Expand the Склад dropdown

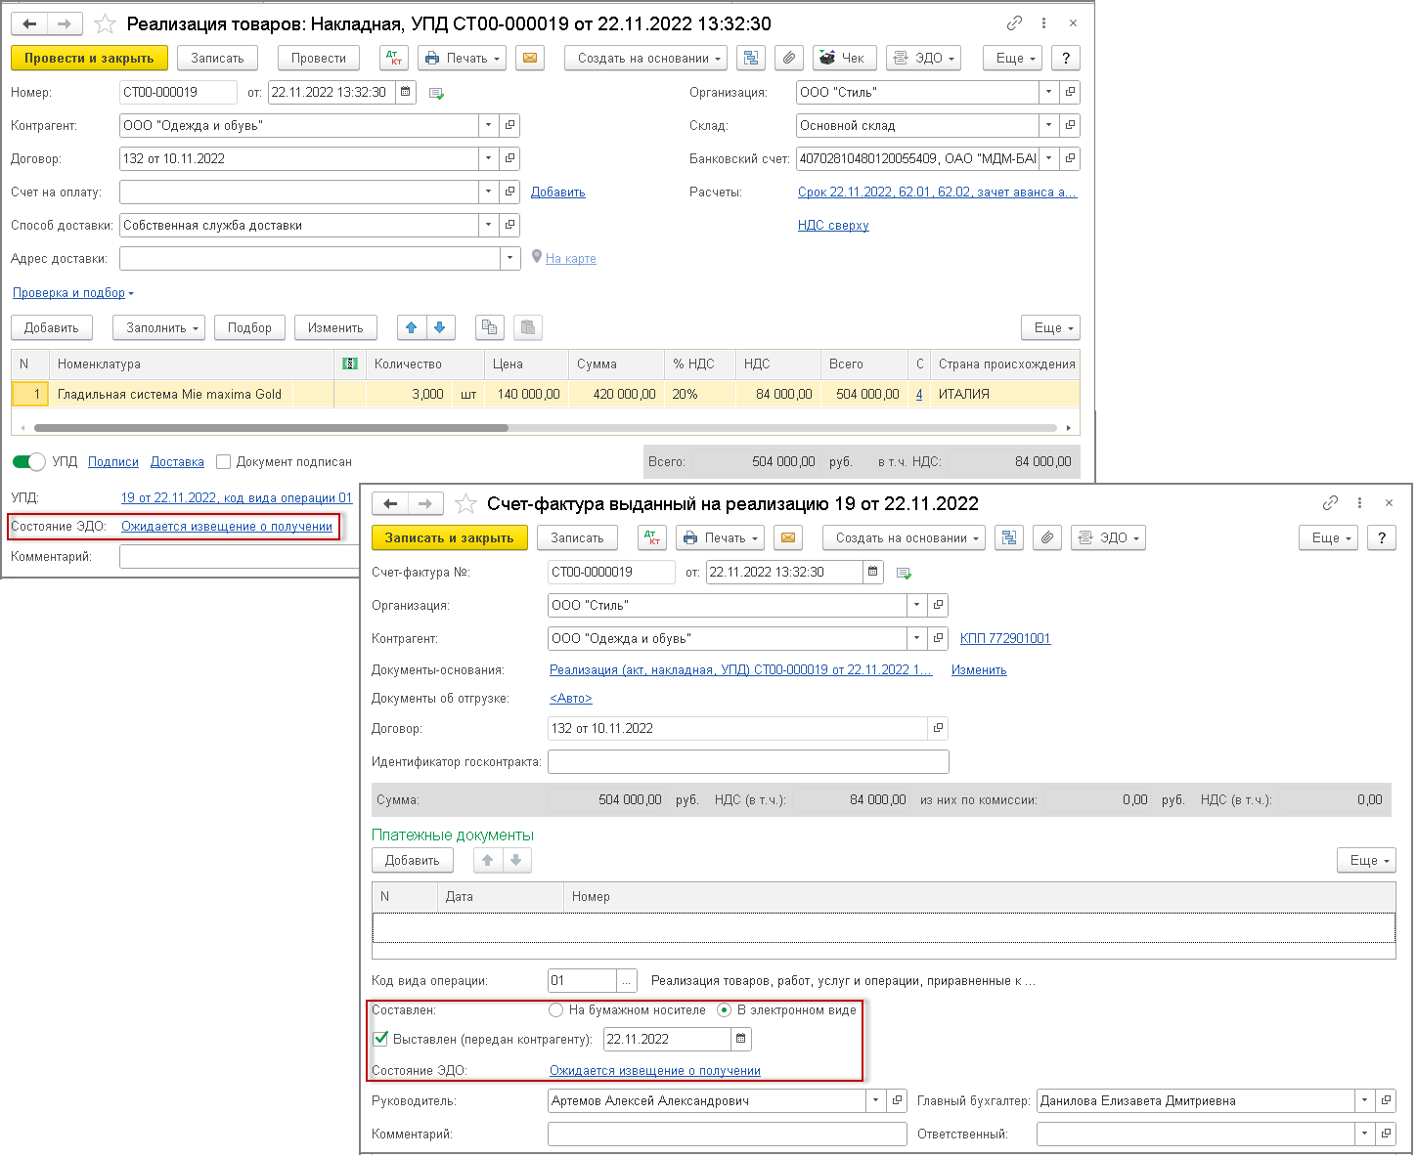1049,125
